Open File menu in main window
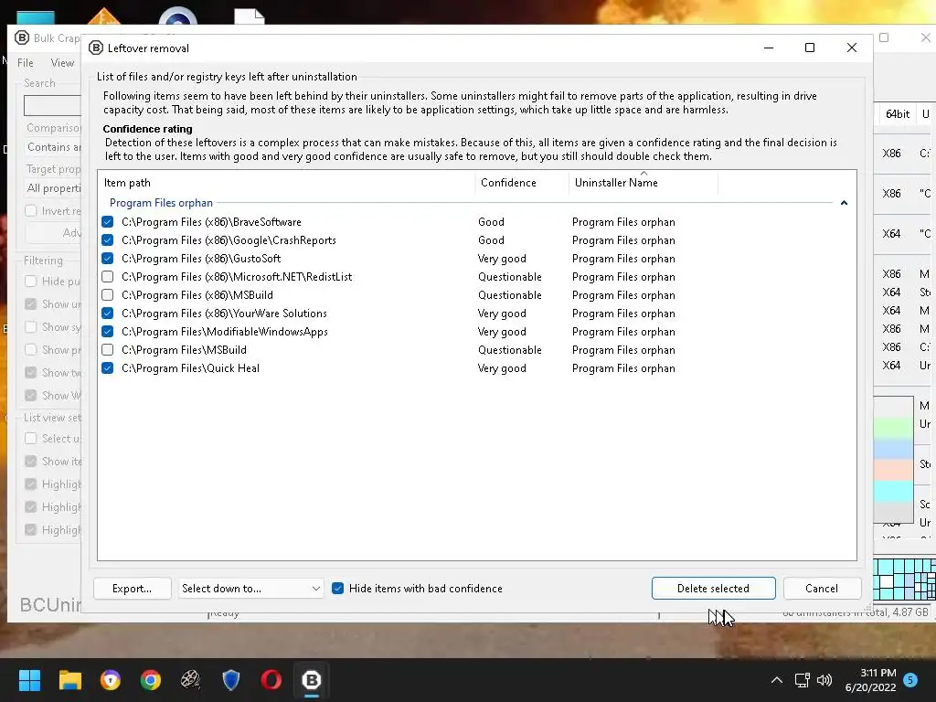The width and height of the screenshot is (936, 702). [x=25, y=63]
